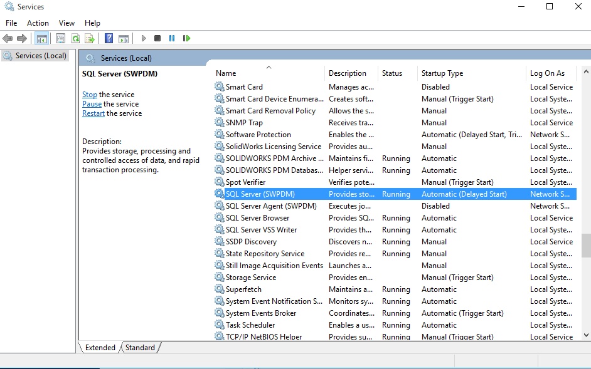The width and height of the screenshot is (591, 369).
Task: Click gear icon beside System Events Broker
Action: [220, 313]
